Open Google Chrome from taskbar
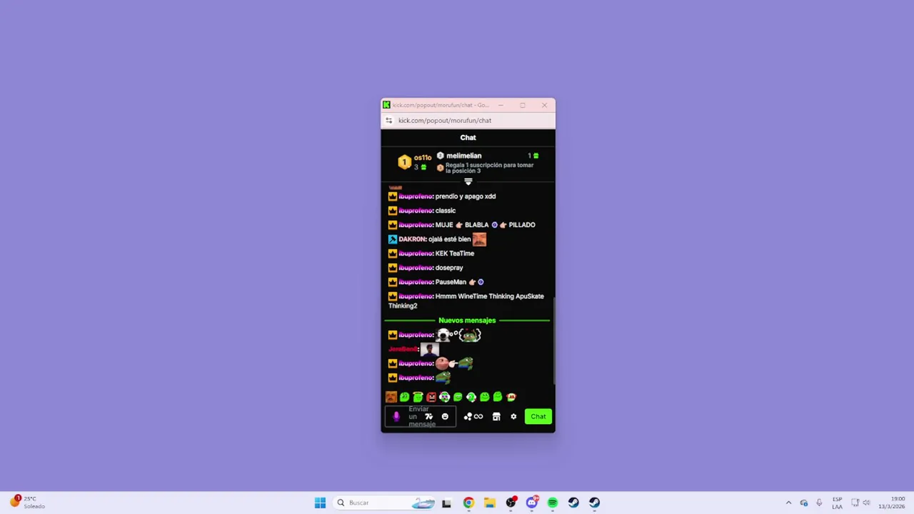 pos(468,503)
